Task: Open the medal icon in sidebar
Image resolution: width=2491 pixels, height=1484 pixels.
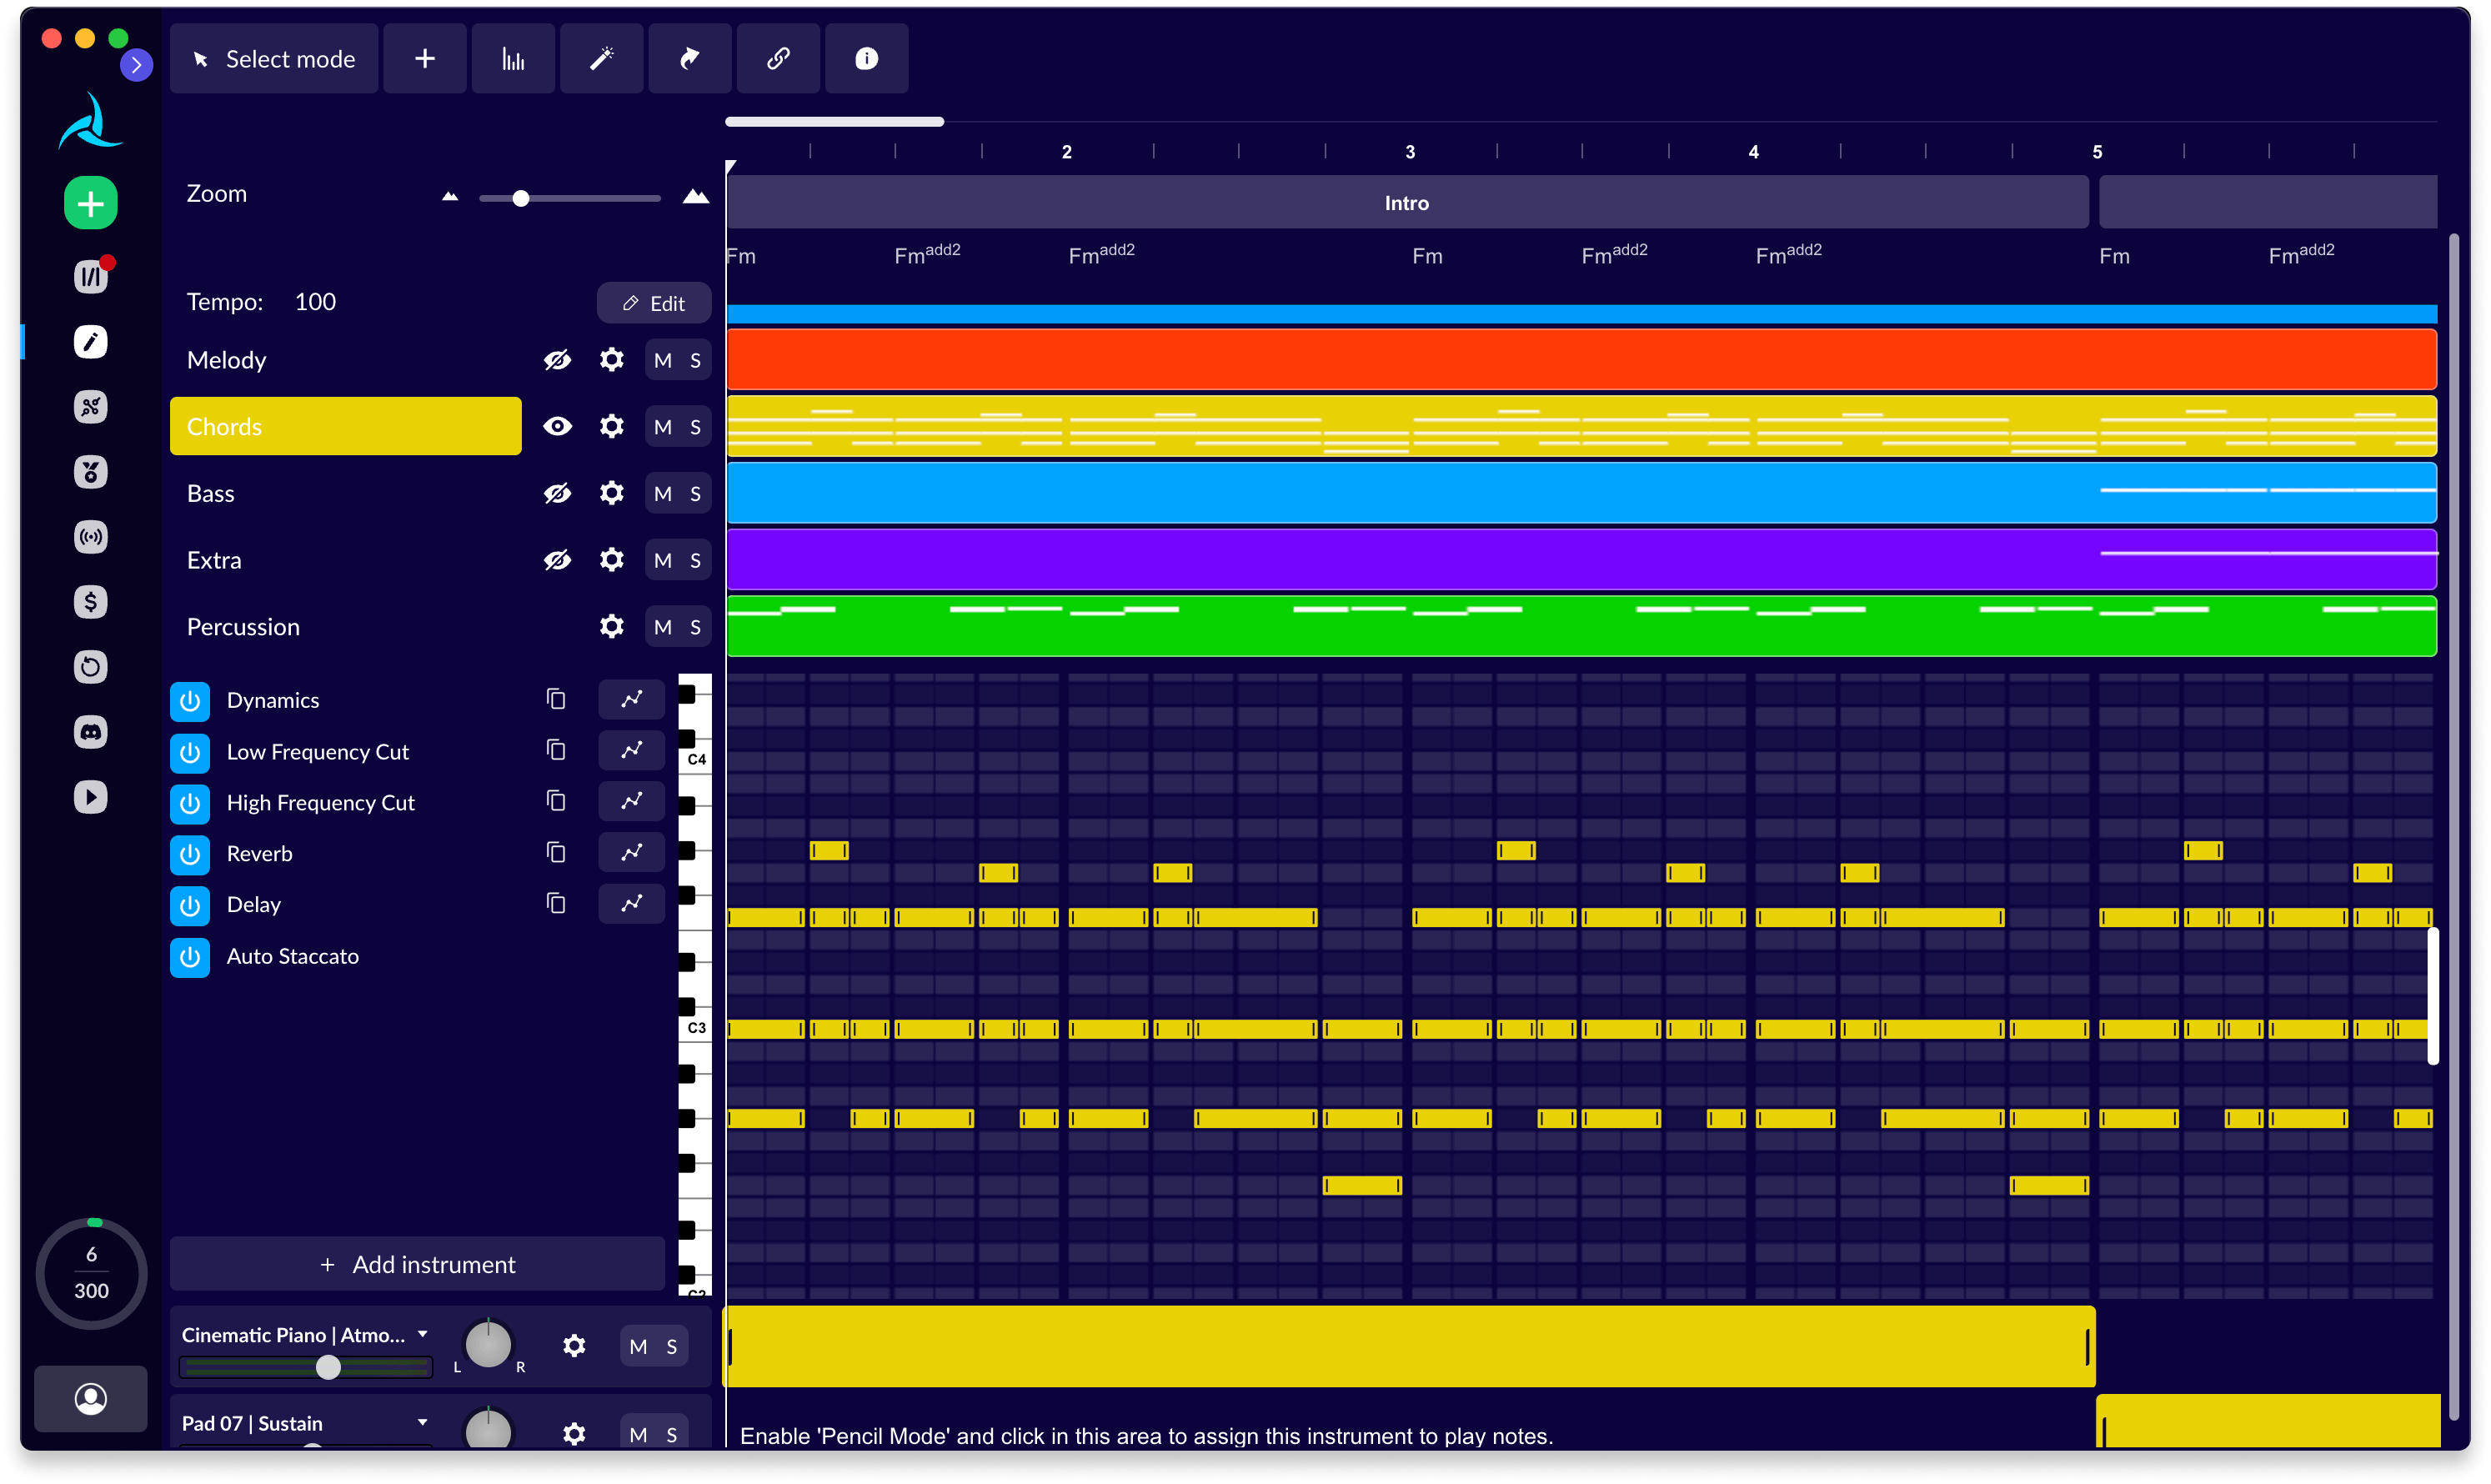Action: (91, 472)
